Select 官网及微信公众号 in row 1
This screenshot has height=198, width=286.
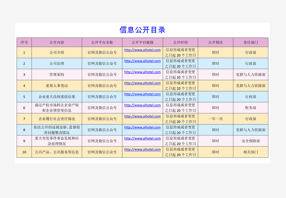pyautogui.click(x=102, y=52)
